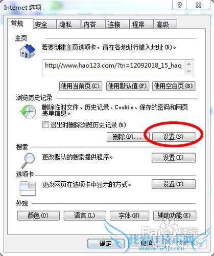Open the 颜色(O) appearance button
Viewport: 214px width, 256px height.
38,216
